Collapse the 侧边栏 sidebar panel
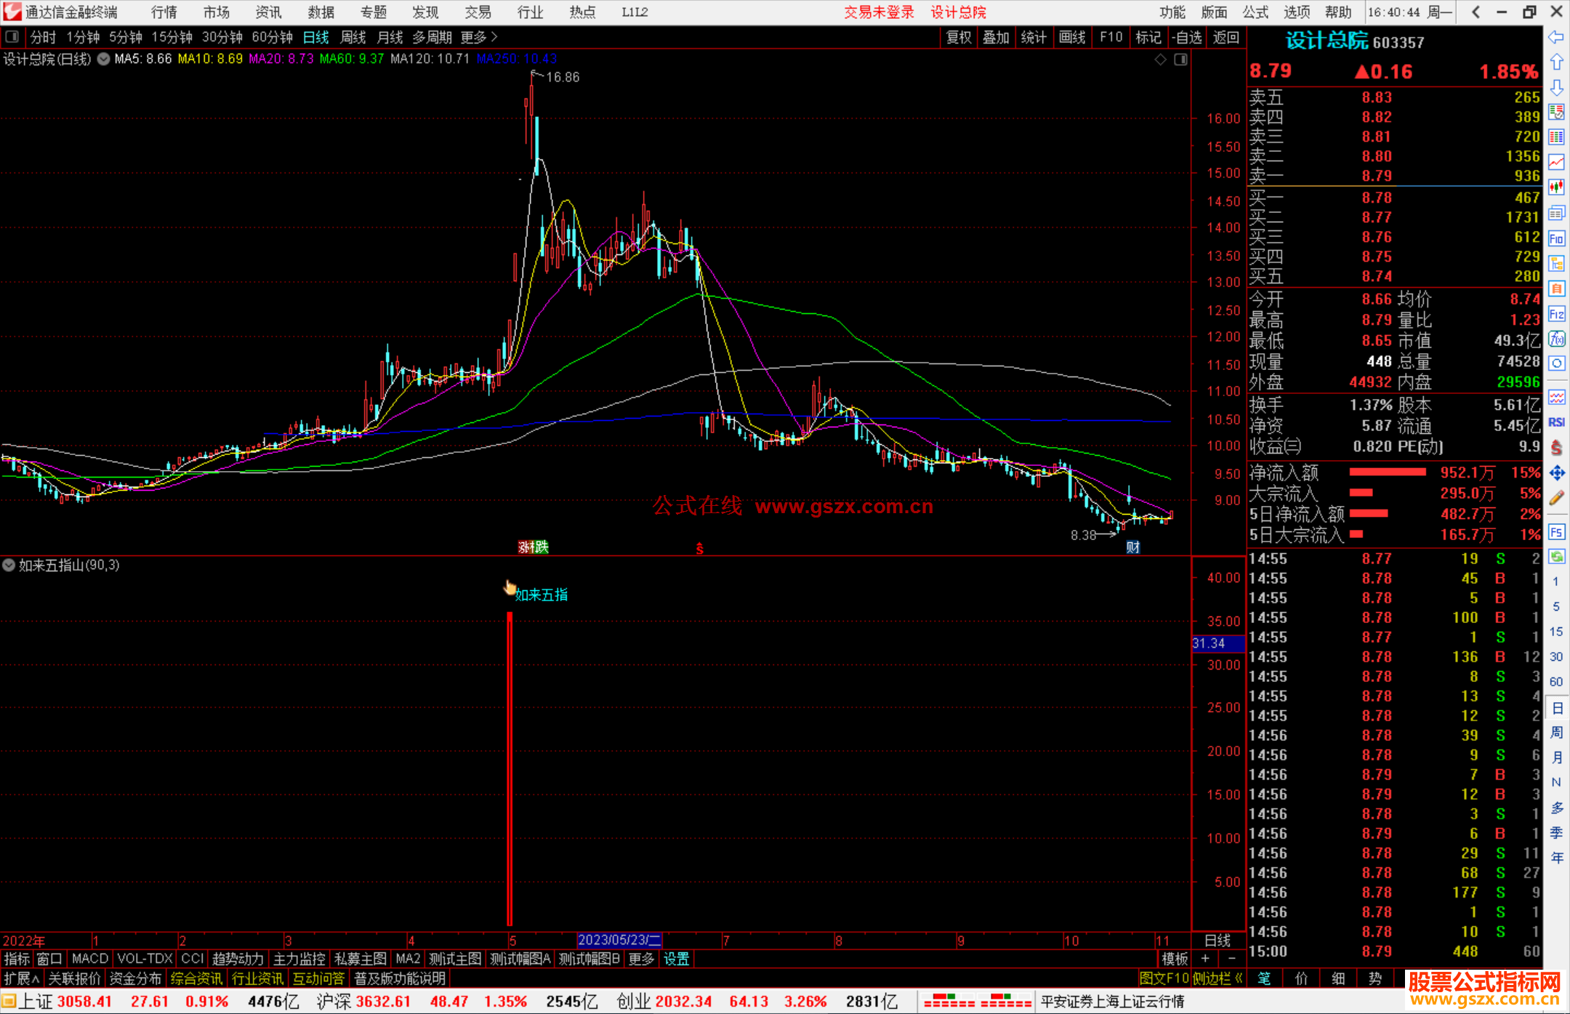This screenshot has width=1570, height=1014. click(x=1217, y=978)
